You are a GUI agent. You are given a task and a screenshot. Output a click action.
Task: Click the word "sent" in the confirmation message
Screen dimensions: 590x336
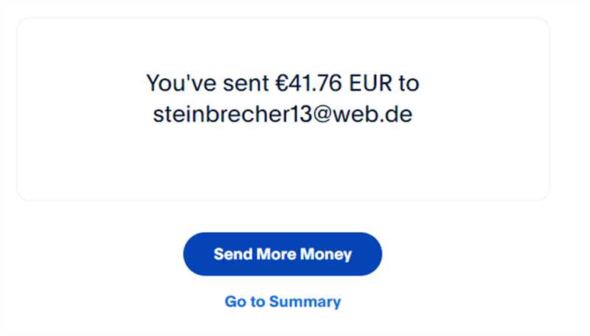[246, 84]
